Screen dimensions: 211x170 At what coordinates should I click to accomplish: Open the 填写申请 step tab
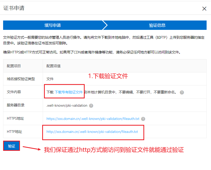[x=53, y=25]
